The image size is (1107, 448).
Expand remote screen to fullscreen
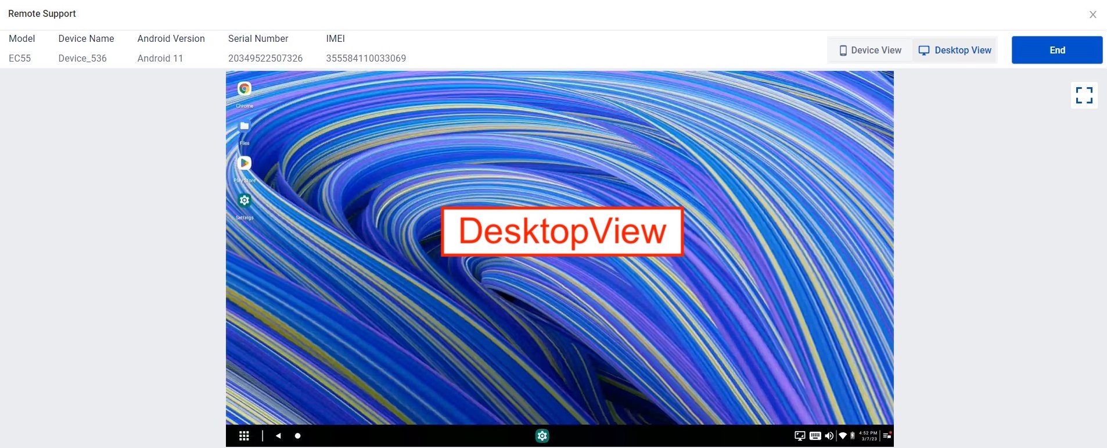[1084, 95]
